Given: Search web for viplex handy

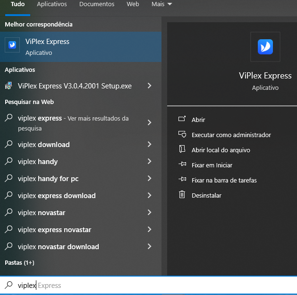Looking at the screenshot, I should 38,162.
